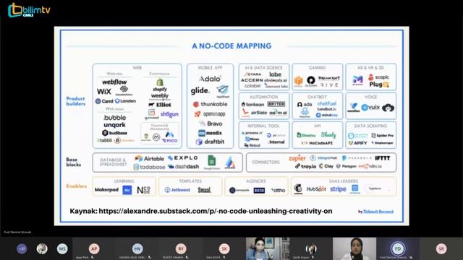463x260 pixels.
Task: Click the Chatfuel logo in the Chatbot box
Action: [326, 103]
